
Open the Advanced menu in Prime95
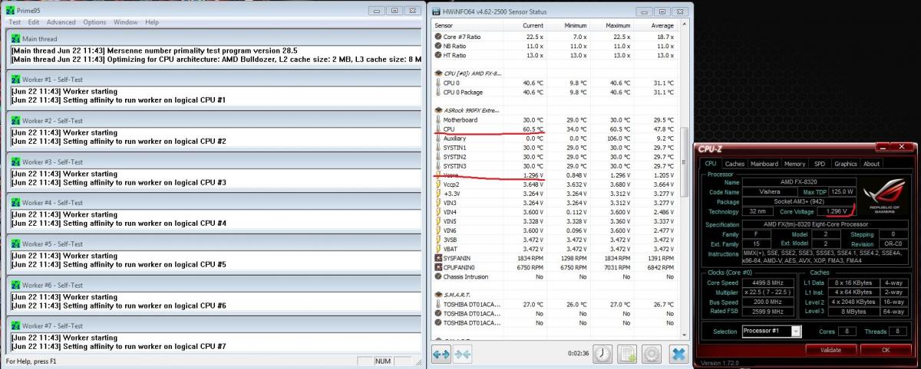point(61,22)
